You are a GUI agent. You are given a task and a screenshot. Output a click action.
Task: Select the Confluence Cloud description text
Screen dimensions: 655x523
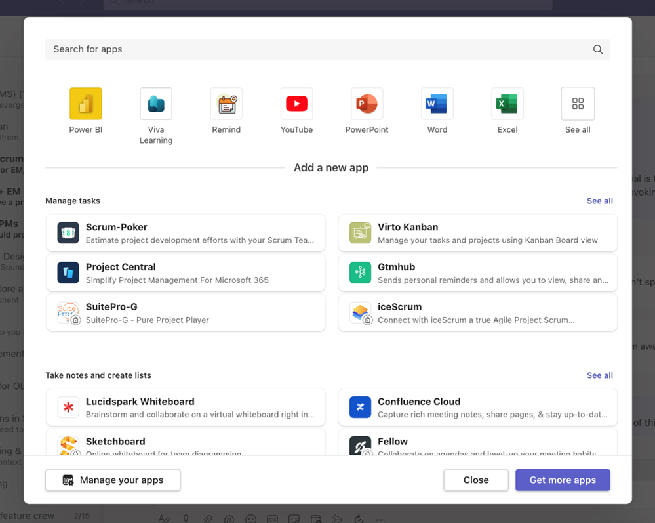click(x=492, y=414)
